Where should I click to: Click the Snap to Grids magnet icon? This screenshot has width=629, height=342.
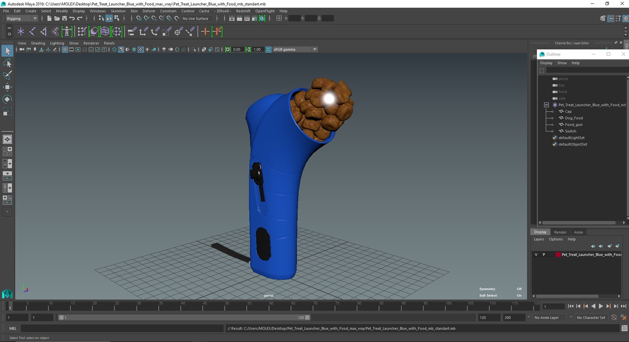coord(139,18)
